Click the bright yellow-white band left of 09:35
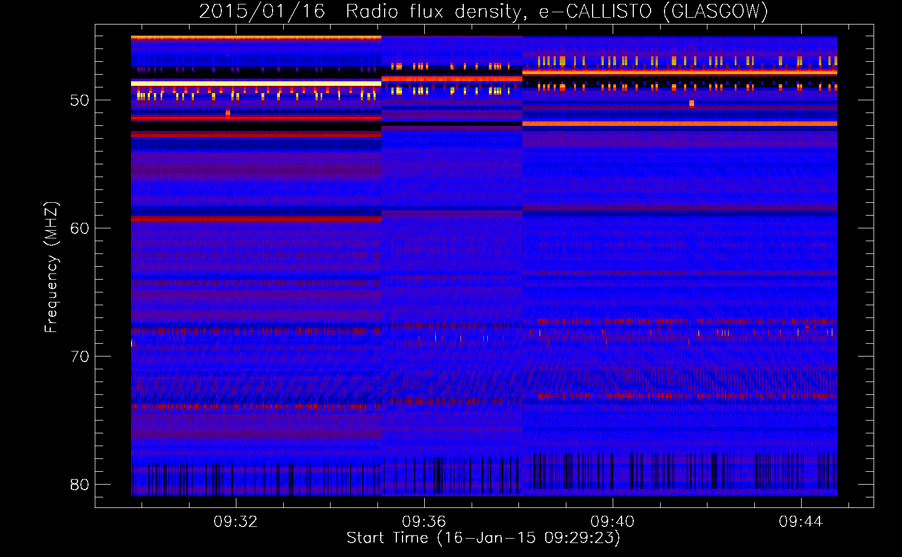Viewport: 902px width, 557px height. pos(255,83)
